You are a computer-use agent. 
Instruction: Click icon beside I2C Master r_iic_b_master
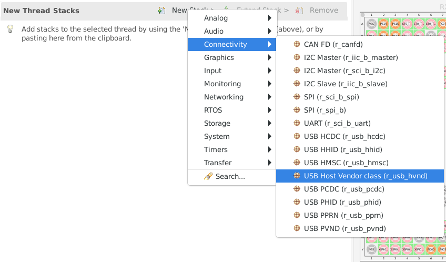[297, 57]
